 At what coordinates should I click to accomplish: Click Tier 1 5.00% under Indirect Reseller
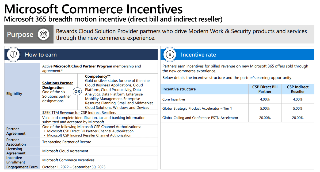point(298,108)
